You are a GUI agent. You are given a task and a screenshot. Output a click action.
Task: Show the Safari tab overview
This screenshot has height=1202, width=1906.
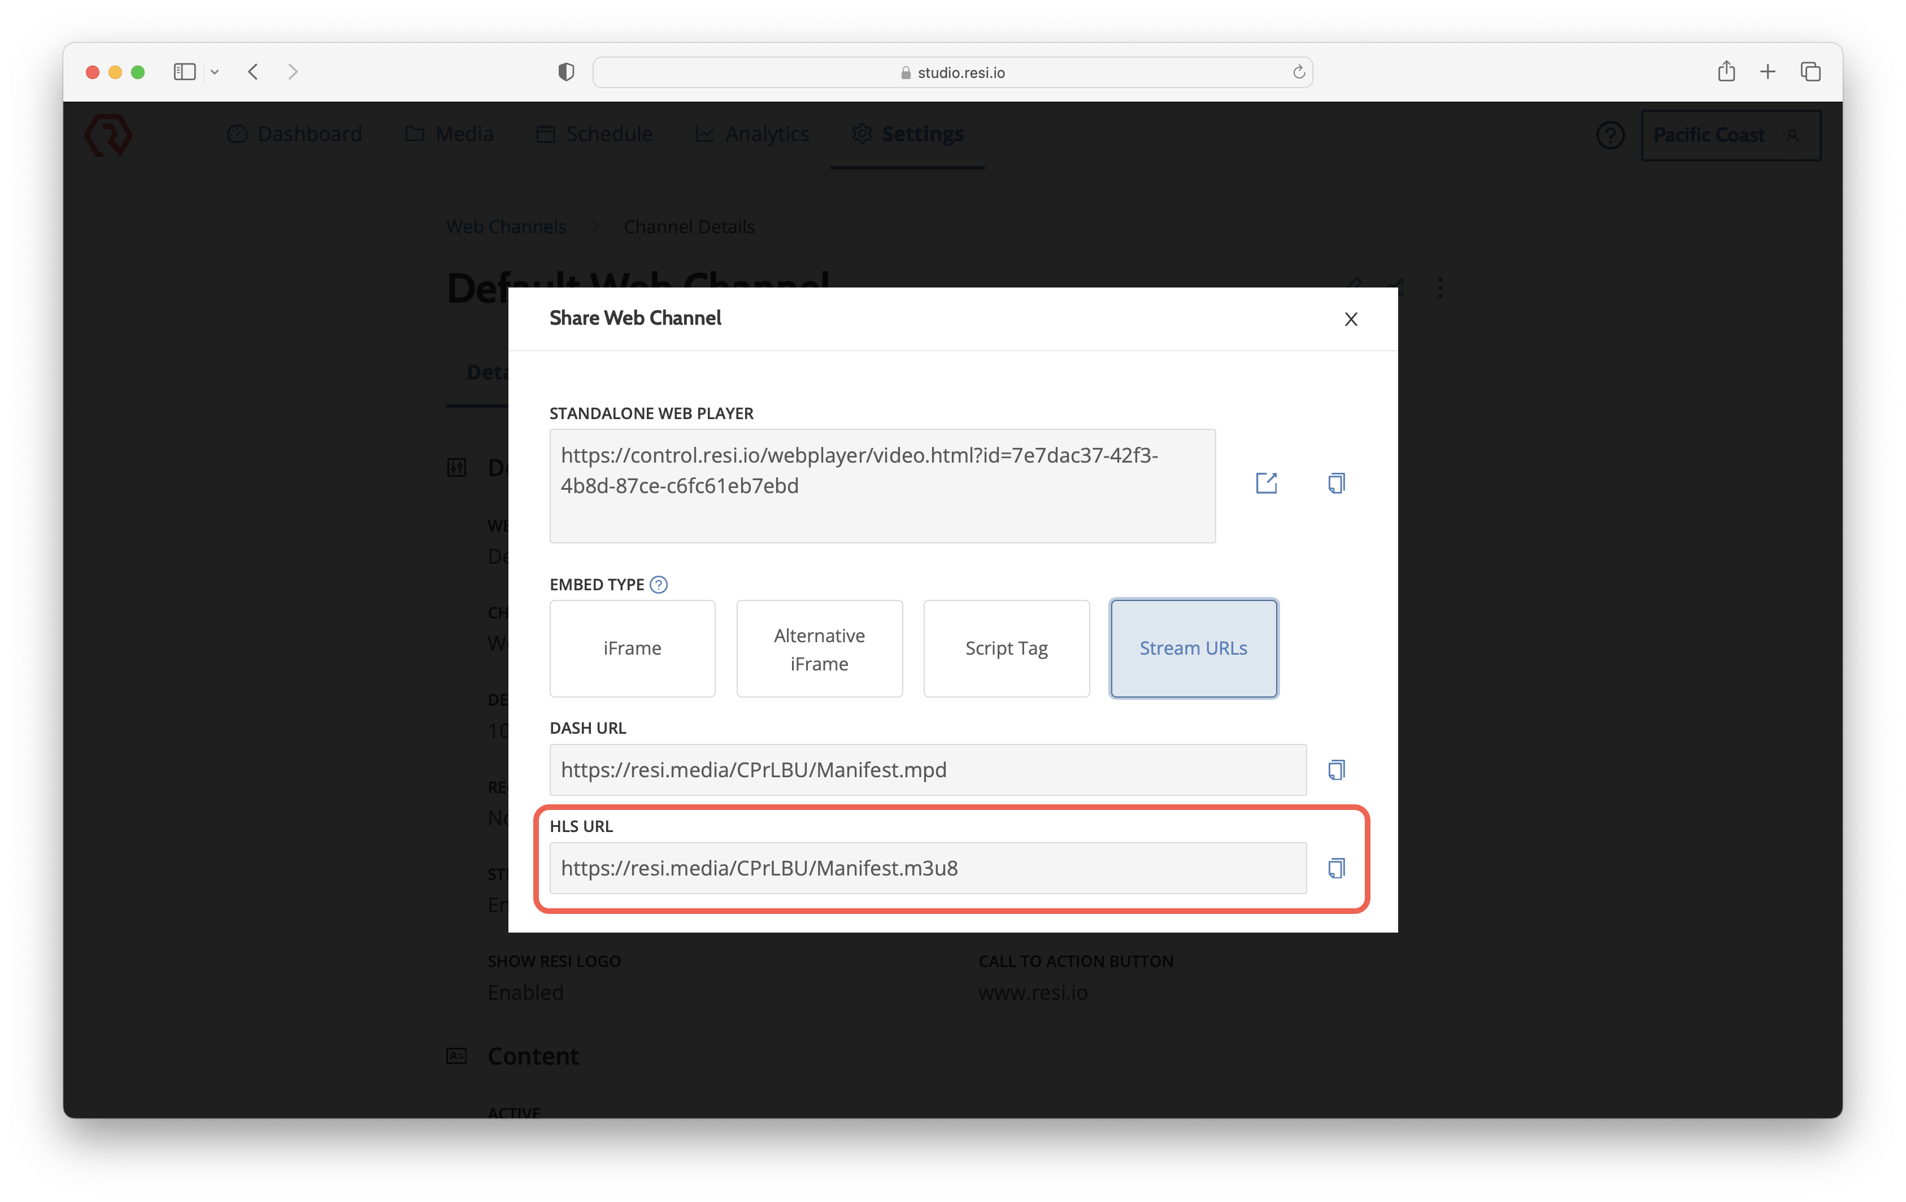(x=1810, y=72)
